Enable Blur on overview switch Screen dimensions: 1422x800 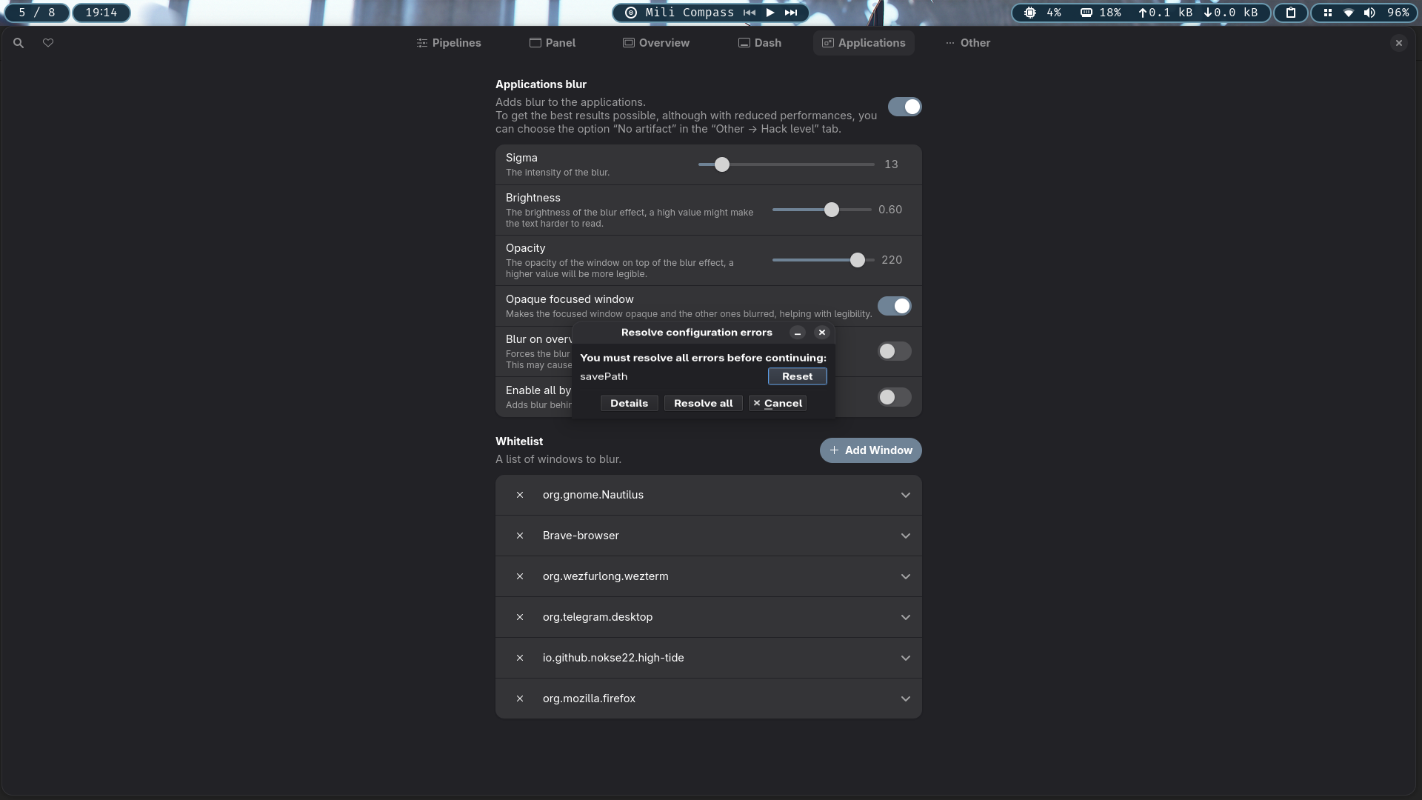pyautogui.click(x=894, y=351)
